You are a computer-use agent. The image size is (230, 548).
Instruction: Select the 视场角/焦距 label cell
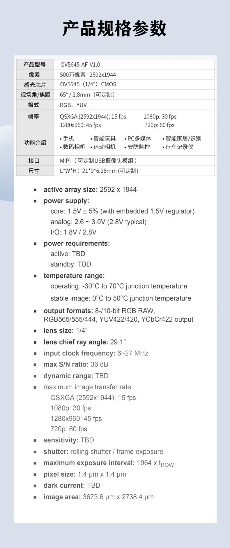(x=35, y=94)
